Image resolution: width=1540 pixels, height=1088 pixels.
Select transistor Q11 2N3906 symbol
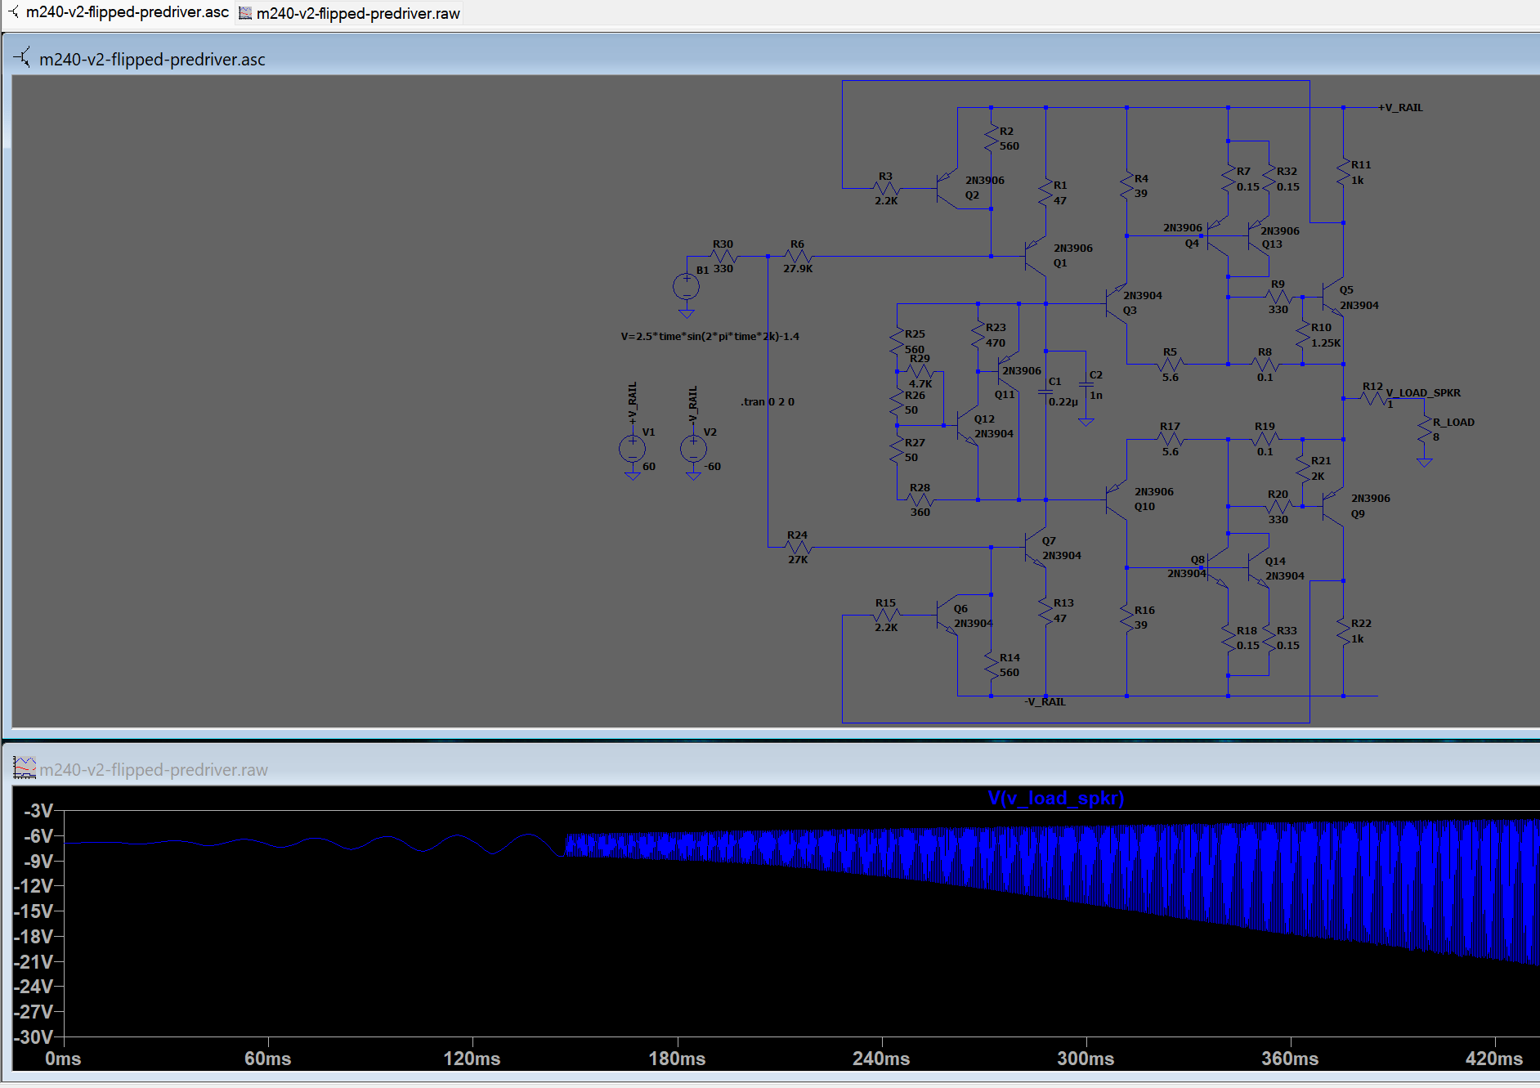point(1009,371)
